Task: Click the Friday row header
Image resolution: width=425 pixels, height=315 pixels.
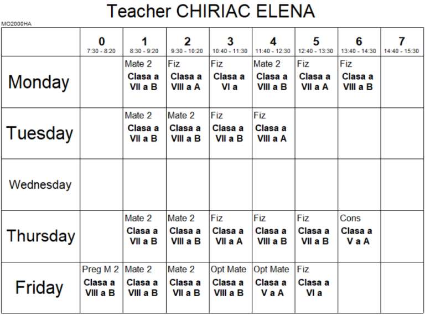Action: (39, 288)
